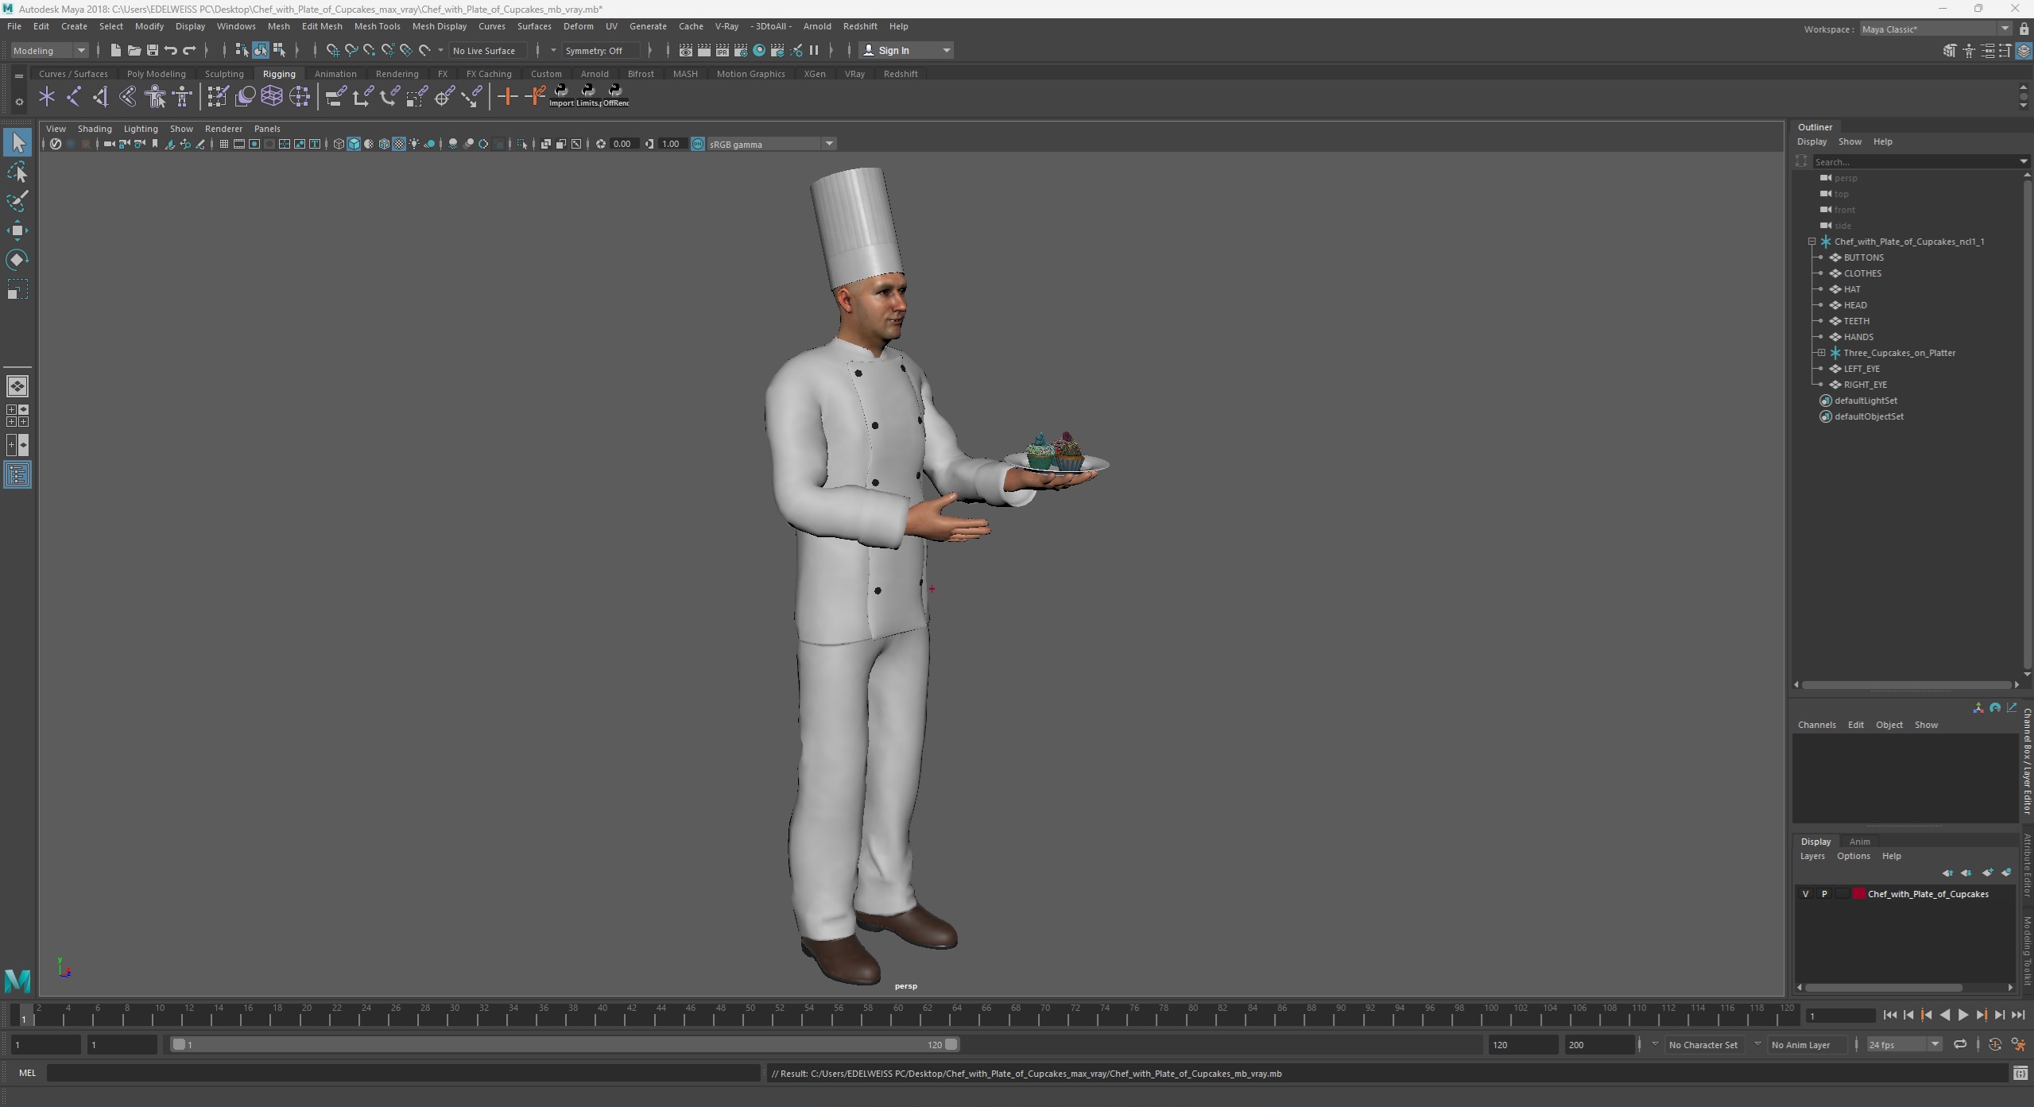Click the Create Cluster shelf icon
The height and width of the screenshot is (1107, 2034).
300,97
